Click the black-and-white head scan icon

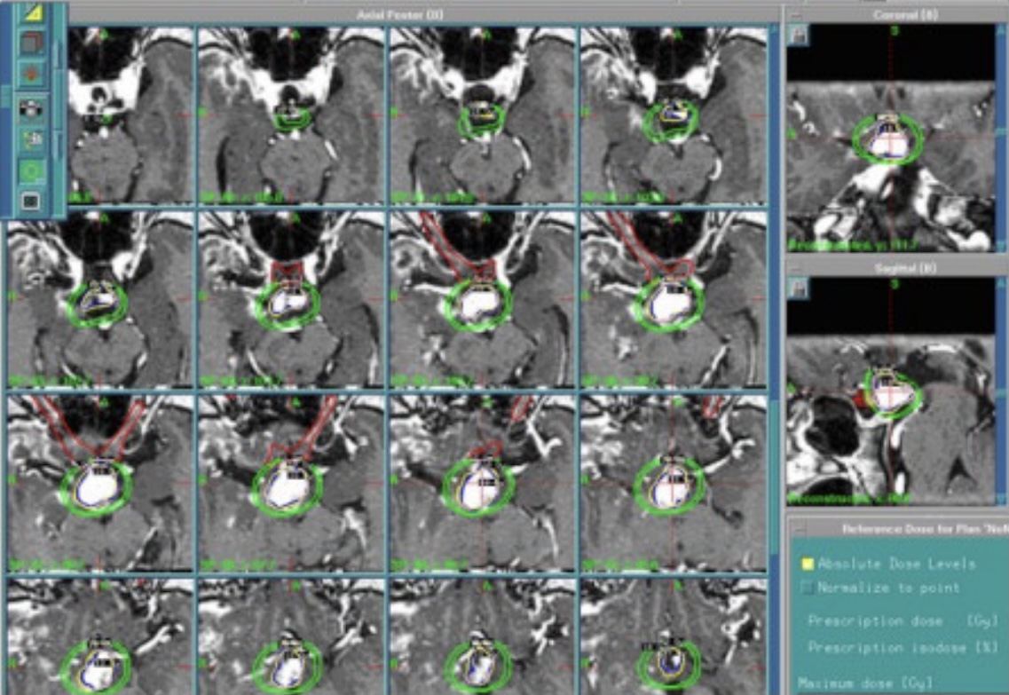coord(32,109)
